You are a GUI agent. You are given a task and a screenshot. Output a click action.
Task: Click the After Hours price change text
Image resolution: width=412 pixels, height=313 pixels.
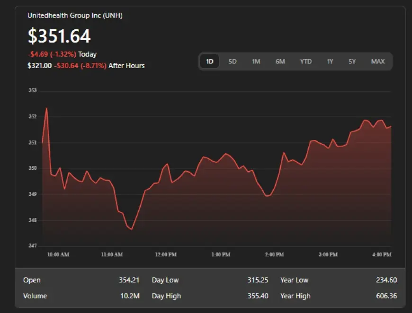tap(81, 66)
